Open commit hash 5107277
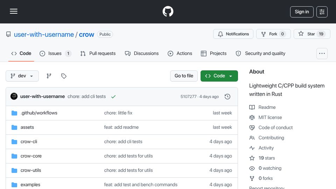This screenshot has width=336, height=189. point(188,97)
